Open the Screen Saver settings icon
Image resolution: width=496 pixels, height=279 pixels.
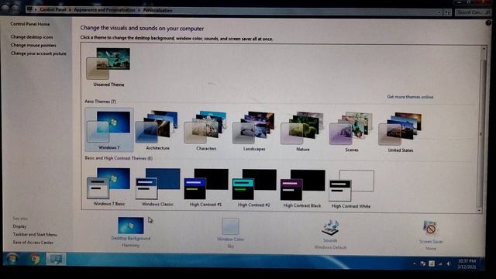coord(430,229)
